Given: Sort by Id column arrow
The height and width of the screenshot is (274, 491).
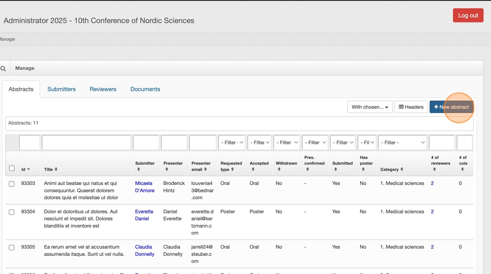Looking at the screenshot, I should (x=28, y=169).
